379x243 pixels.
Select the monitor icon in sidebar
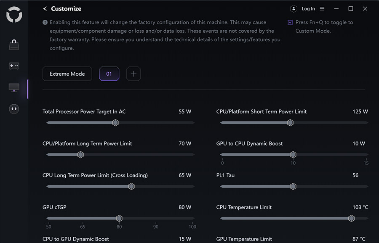point(14,87)
